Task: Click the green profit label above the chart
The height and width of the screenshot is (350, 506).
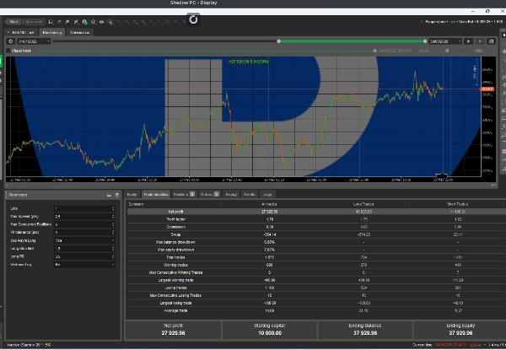Action: click(x=248, y=62)
